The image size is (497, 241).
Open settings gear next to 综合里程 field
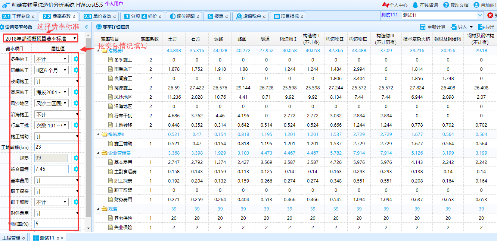tap(76, 169)
